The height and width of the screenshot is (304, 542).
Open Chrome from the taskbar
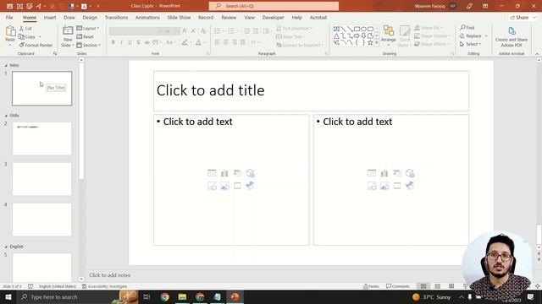coord(165,296)
